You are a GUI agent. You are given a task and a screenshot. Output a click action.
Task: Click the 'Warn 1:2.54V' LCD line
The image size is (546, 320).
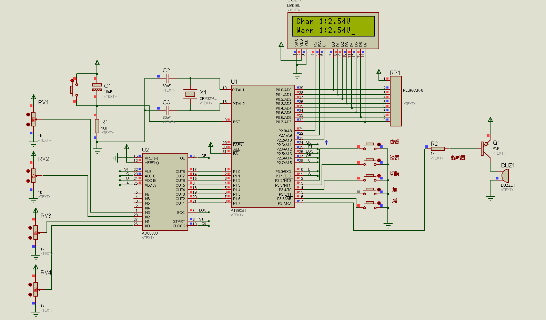(323, 30)
